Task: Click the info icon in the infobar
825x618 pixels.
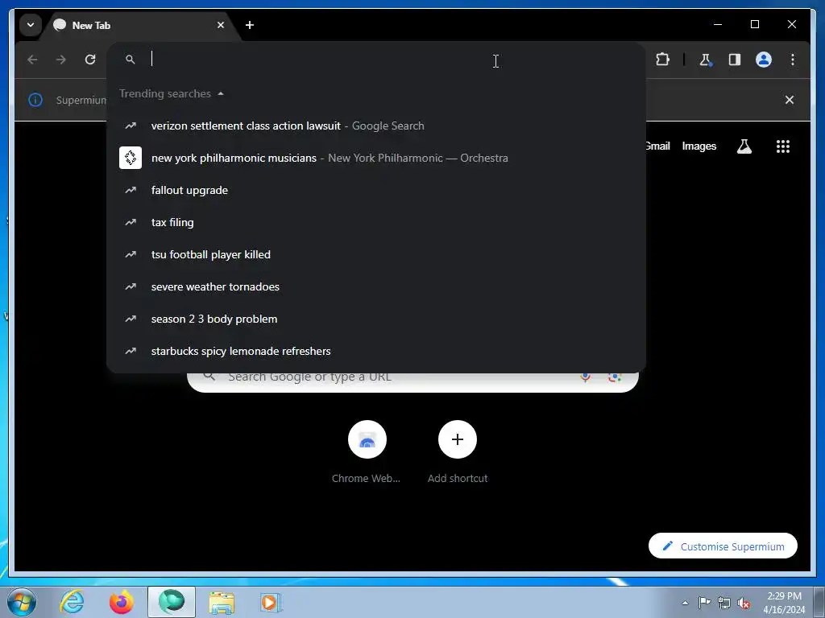Action: 35,100
